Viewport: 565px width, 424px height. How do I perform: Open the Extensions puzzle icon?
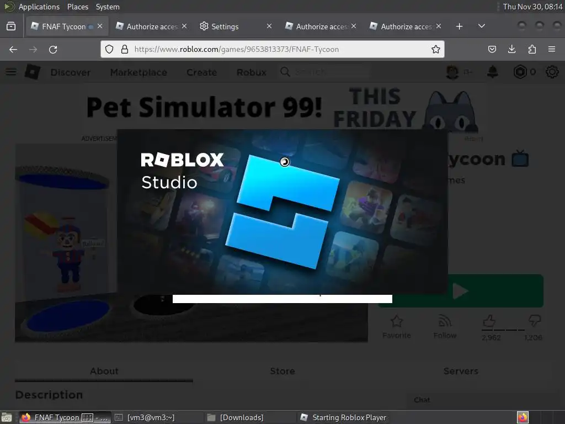532,49
